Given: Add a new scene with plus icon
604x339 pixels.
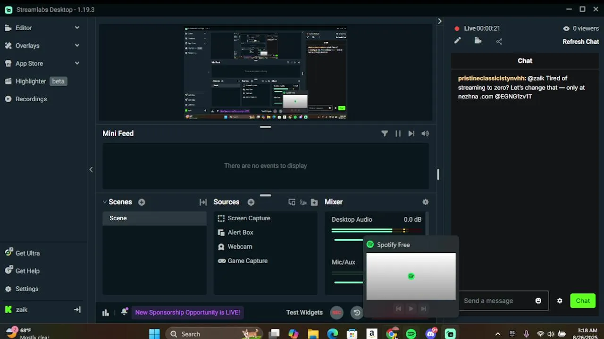Looking at the screenshot, I should [142, 202].
